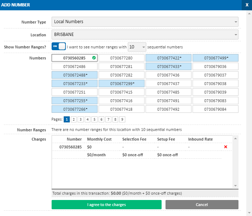Viewport: 252px width, 216px height.
Task: Go to numbers page 7
Action: tap(108, 120)
